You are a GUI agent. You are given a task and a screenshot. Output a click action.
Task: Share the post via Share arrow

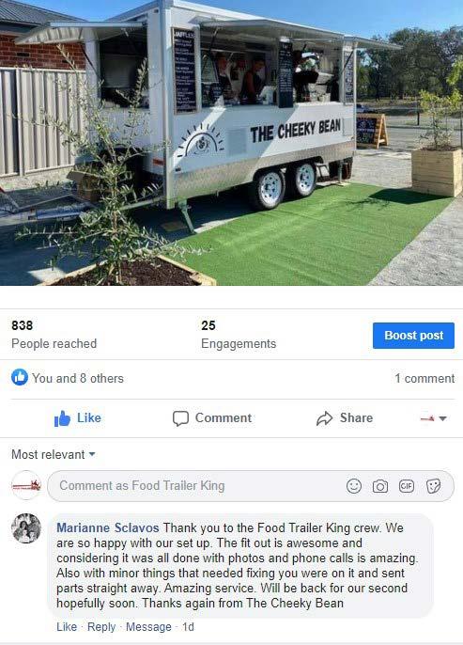345,417
